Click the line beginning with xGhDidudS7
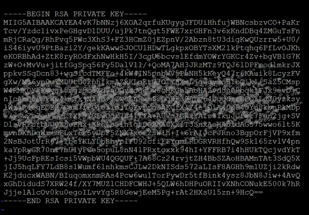The width and height of the screenshot is (309, 215). click(152, 184)
